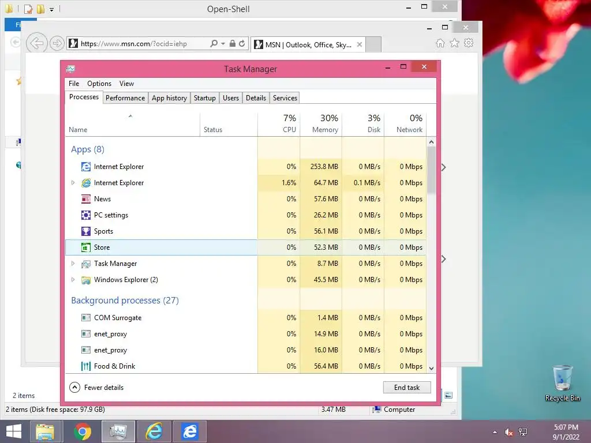
Task: Click the Windows Explorer folder icon in list
Action: click(x=86, y=280)
